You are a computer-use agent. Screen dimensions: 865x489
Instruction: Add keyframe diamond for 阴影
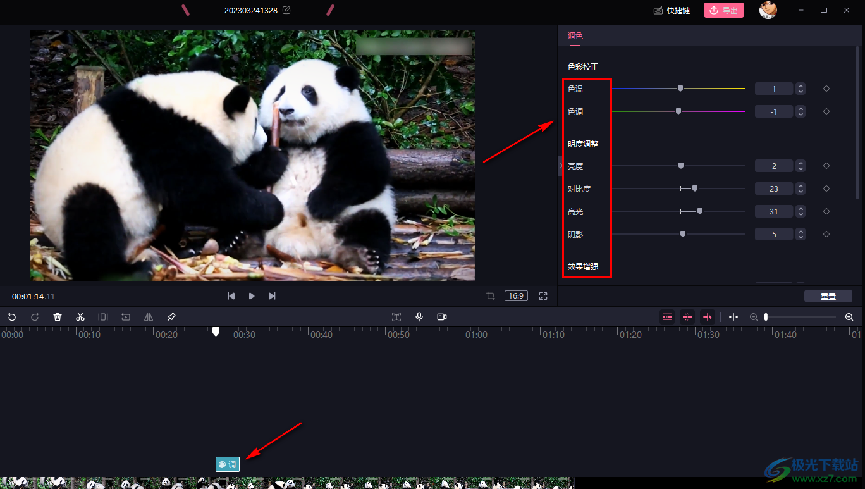826,234
